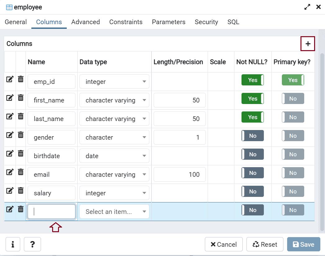Open the SQL tab
The image size is (325, 256).
click(233, 22)
